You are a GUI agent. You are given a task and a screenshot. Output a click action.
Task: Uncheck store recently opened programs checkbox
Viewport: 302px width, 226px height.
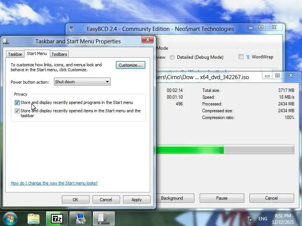click(17, 102)
